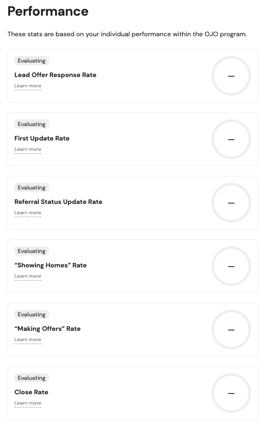Screen dimensions: 263x426
Task: Click the First Update Rate progress circle
Action: (231, 139)
